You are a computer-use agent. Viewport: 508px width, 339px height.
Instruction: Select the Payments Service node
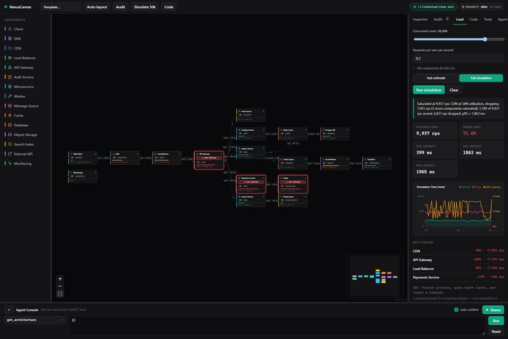[251, 184]
